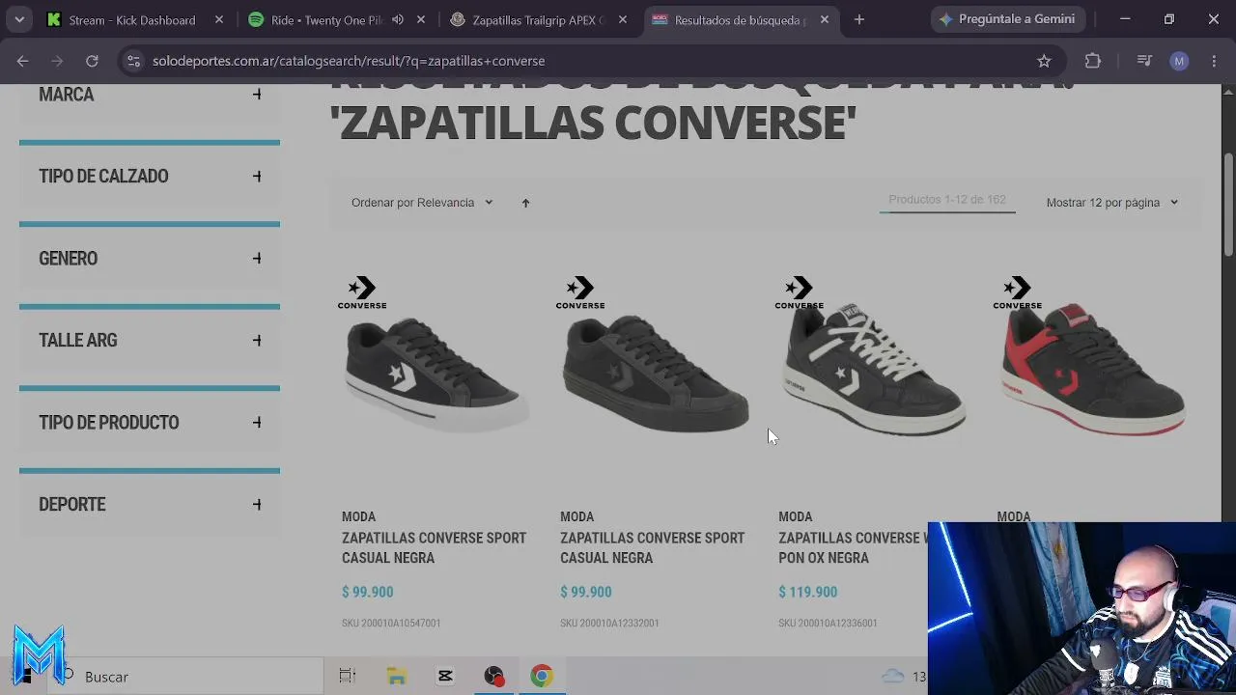
Task: Open the Mostrar 12 por página dropdown
Action: click(1112, 203)
